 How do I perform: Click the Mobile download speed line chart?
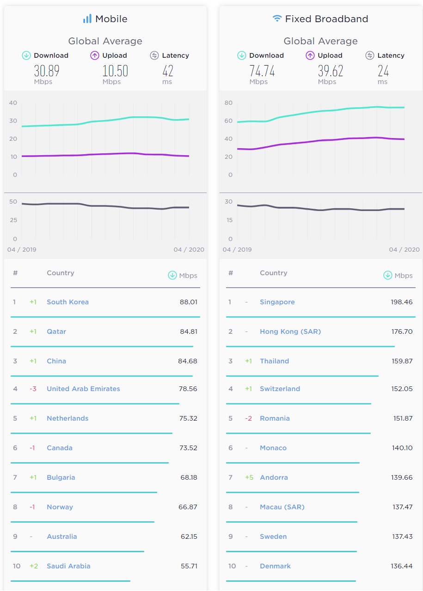[105, 121]
